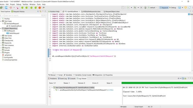Open the Properties tab
This screenshot has height=108, width=193.
[108, 75]
